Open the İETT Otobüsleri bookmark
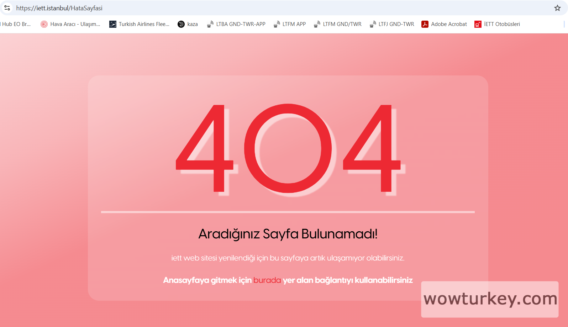 (x=497, y=24)
